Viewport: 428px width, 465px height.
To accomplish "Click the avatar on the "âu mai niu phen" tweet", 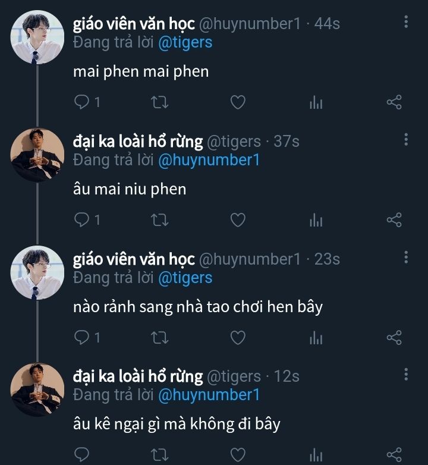I will 37,154.
